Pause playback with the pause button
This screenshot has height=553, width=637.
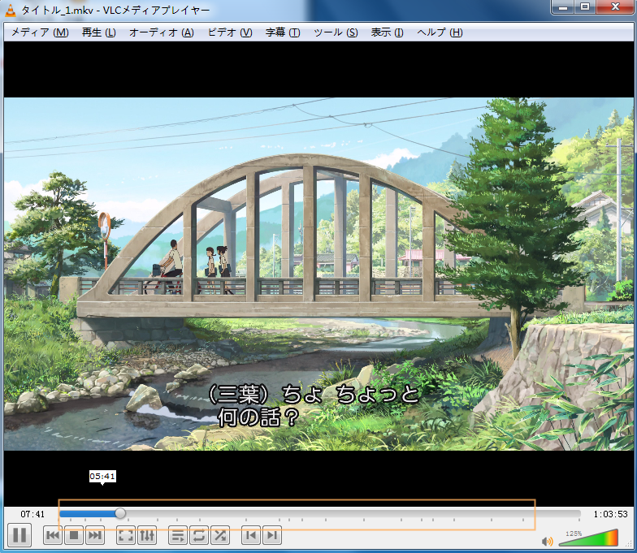pos(19,535)
